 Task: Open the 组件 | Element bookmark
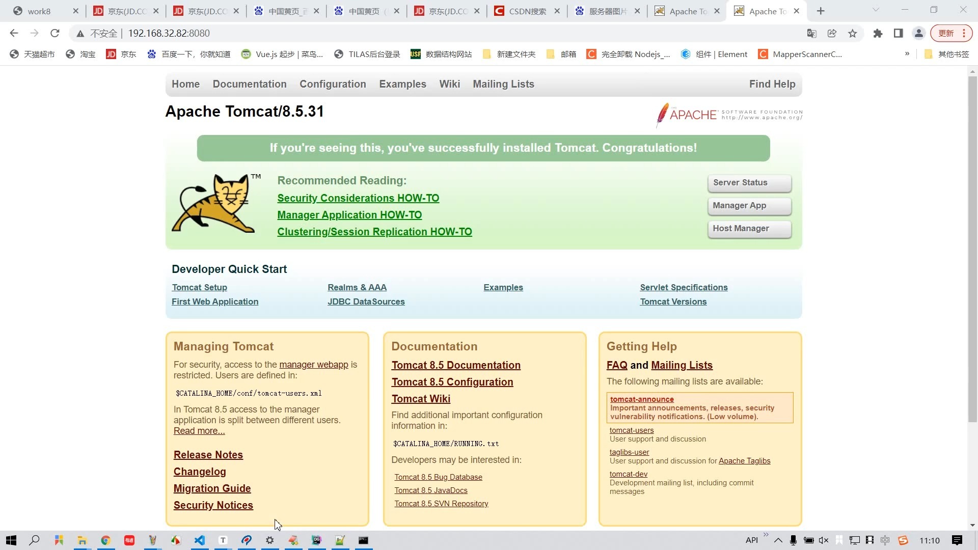tap(714, 54)
